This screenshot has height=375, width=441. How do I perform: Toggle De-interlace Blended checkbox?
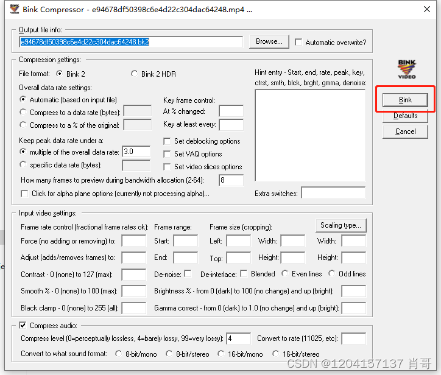(x=244, y=273)
